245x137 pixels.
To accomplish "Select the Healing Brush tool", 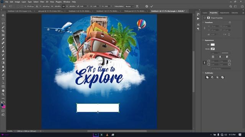I will click(3, 43).
